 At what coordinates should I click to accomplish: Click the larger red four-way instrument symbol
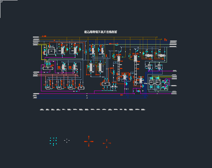[89, 141]
